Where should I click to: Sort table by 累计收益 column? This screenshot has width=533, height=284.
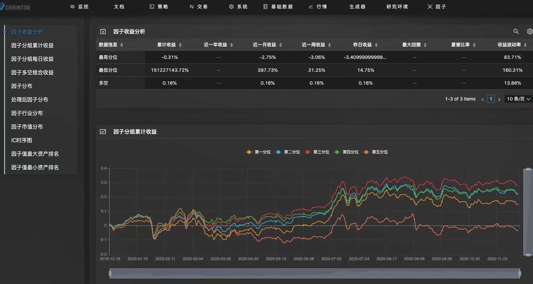coord(180,45)
